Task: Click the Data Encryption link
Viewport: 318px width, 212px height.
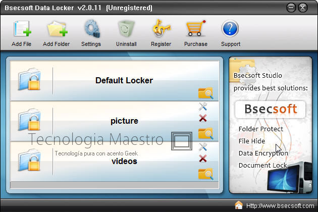Action: (263, 153)
